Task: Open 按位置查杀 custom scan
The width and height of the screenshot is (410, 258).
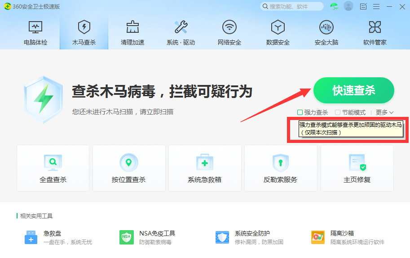Action: (x=129, y=168)
